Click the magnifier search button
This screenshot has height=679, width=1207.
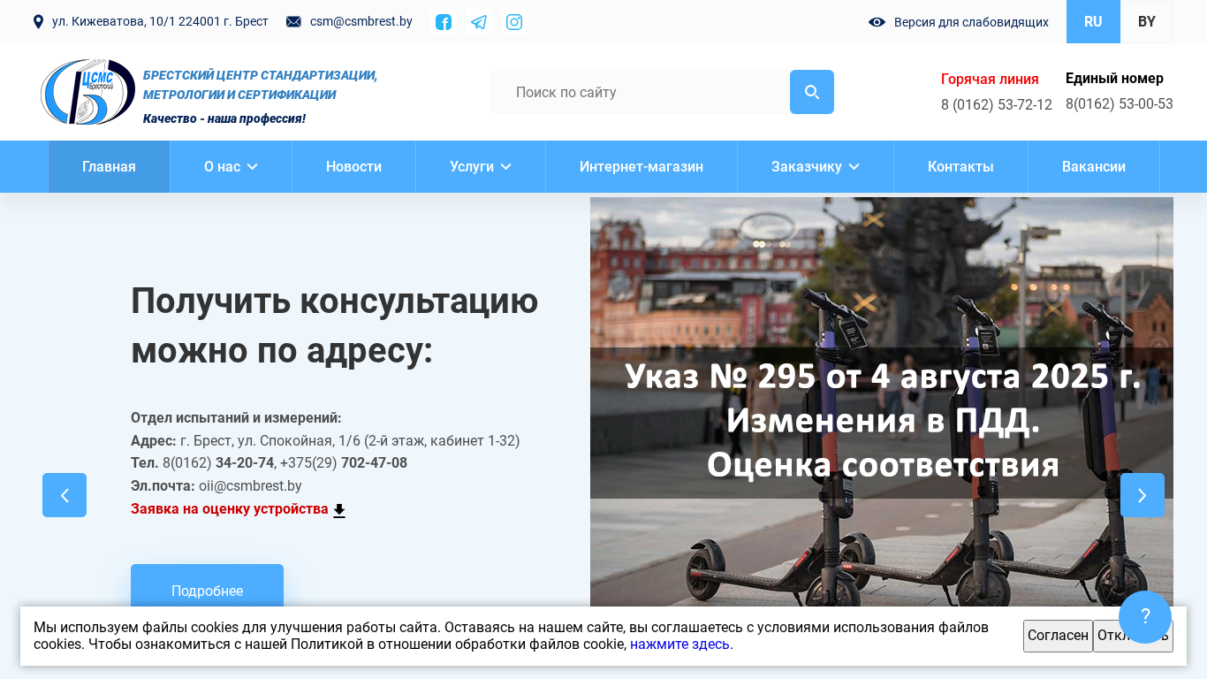tap(812, 92)
